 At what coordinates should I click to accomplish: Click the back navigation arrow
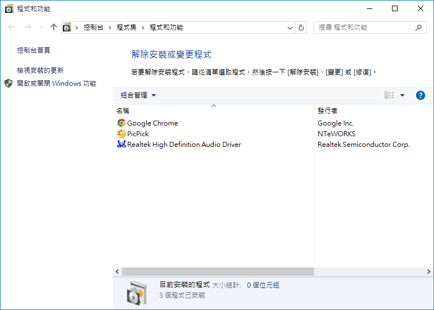tap(11, 27)
